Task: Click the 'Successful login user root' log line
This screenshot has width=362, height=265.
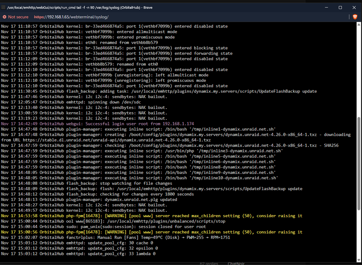Action: pos(98,124)
